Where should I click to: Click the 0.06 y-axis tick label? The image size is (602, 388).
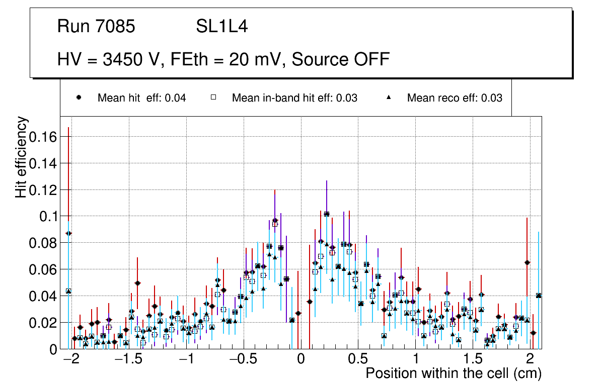point(42,269)
